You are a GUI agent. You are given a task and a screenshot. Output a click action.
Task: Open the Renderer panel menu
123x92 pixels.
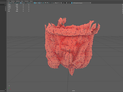[27, 1]
